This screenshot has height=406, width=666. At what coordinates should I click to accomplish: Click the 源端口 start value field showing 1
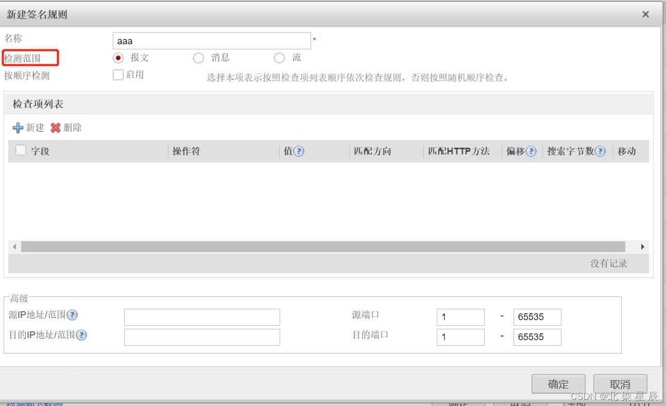[x=460, y=316]
